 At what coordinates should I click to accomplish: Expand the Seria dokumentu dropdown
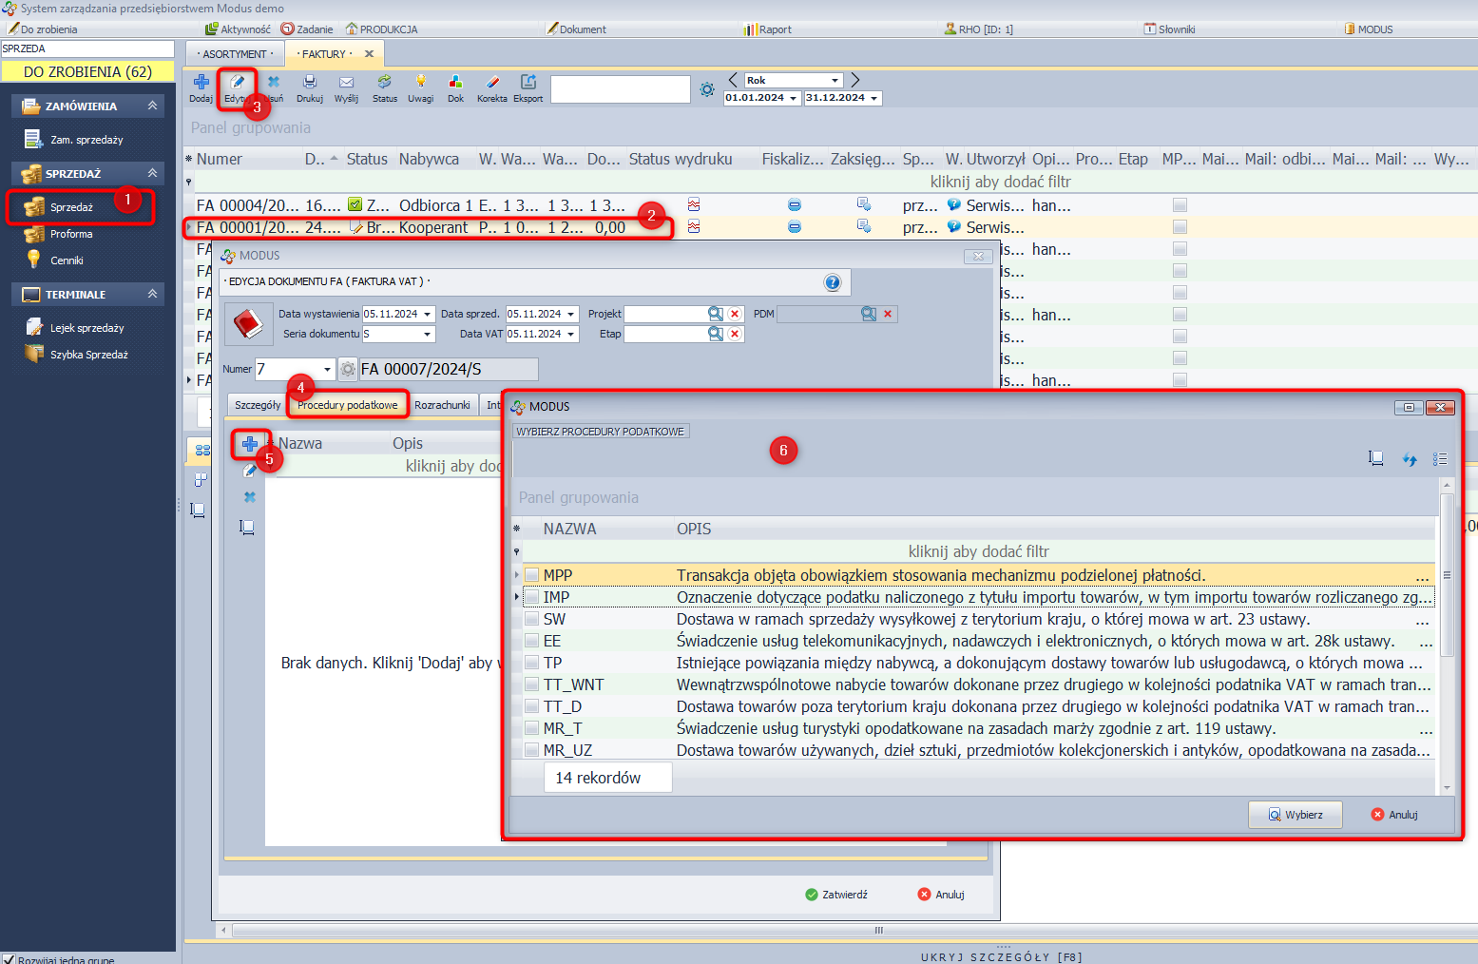tap(427, 335)
